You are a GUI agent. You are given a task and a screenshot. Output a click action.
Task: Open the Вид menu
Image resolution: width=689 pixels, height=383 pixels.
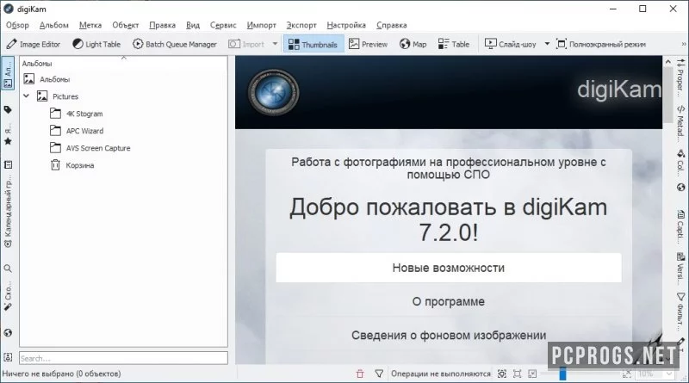coord(193,25)
